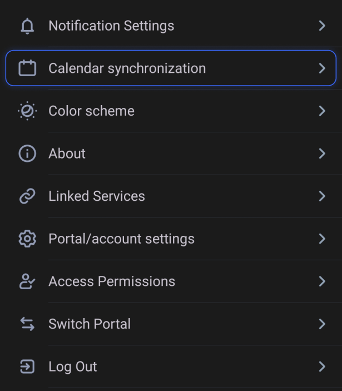Click the user checkmark permissions icon
Image resolution: width=342 pixels, height=391 pixels.
[27, 281]
